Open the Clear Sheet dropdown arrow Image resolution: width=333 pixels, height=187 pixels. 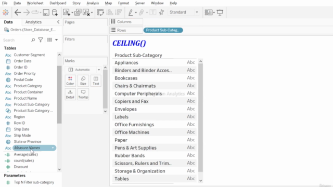click(92, 12)
